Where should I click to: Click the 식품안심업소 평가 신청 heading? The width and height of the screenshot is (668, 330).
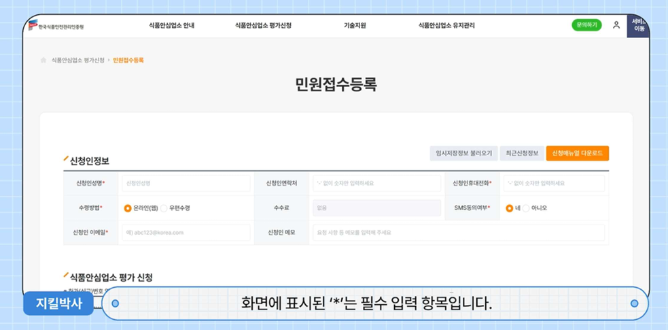click(111, 278)
